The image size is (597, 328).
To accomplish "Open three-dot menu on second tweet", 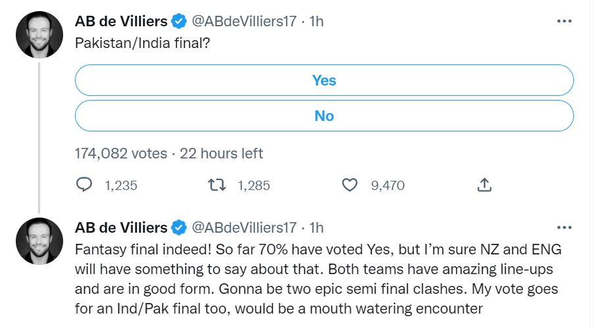I will (x=564, y=227).
